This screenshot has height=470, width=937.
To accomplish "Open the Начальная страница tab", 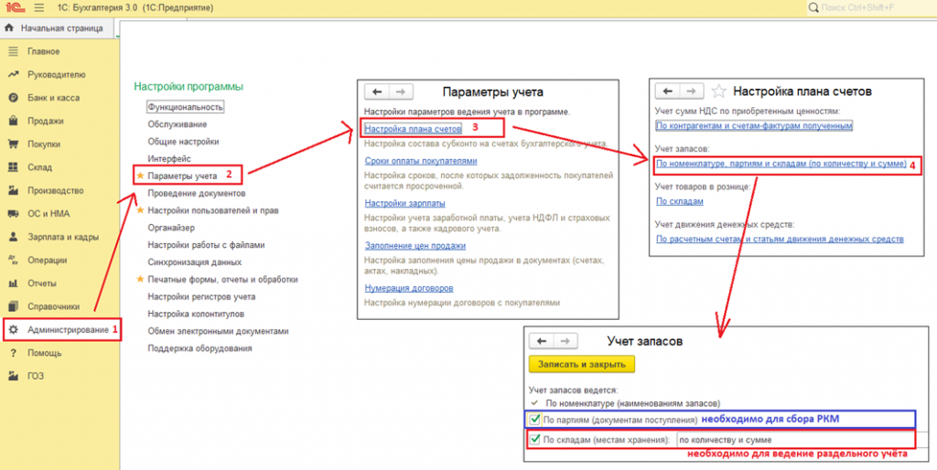I will tap(54, 28).
